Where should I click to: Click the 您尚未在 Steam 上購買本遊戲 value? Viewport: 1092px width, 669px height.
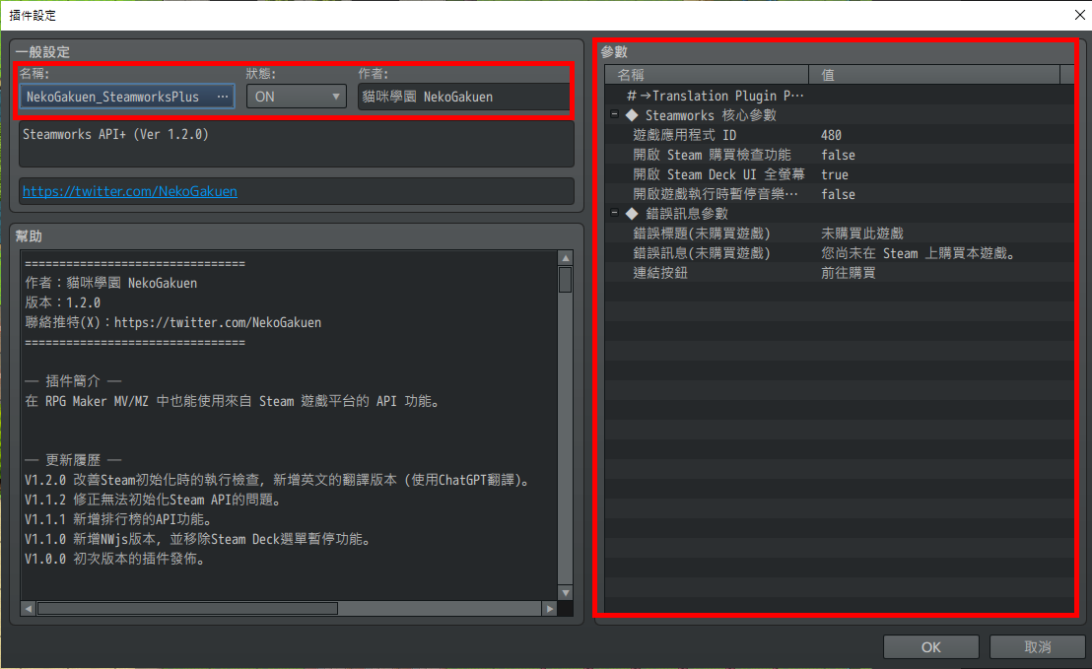coord(918,253)
